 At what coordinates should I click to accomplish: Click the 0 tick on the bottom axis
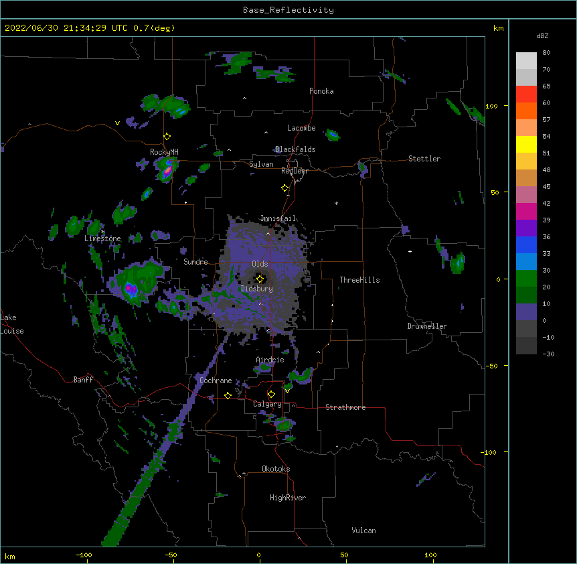click(x=258, y=555)
